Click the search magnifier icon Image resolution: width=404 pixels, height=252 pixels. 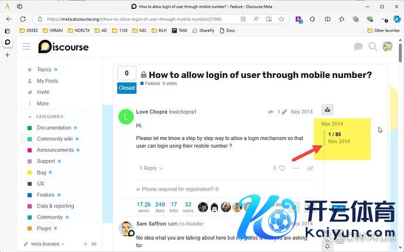click(372, 46)
